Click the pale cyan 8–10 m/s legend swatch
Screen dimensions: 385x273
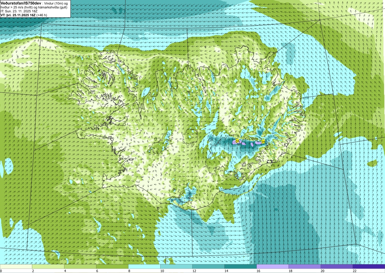[x=144, y=266]
